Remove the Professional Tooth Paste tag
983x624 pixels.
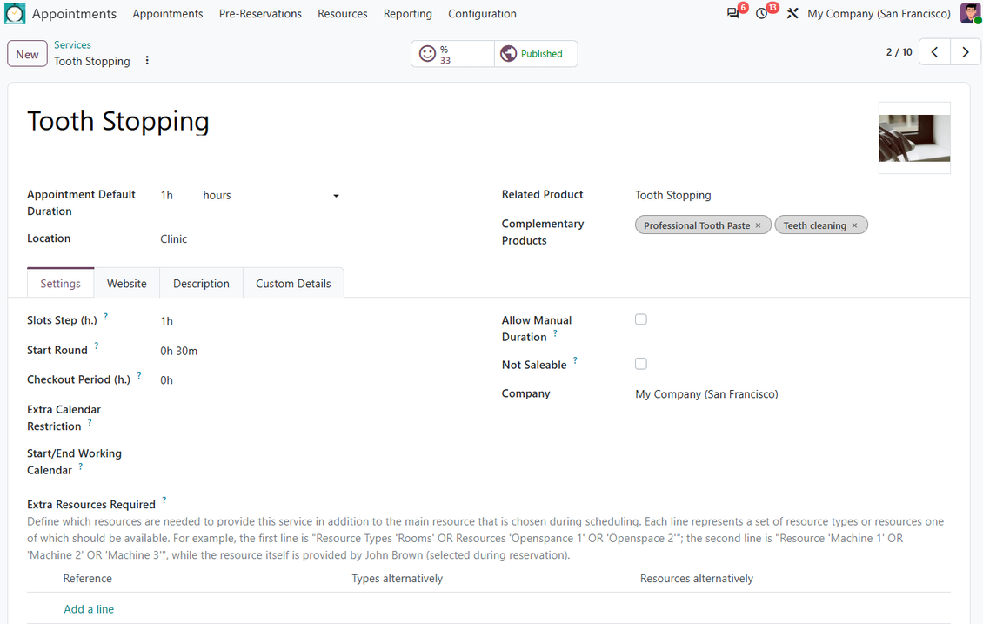758,225
